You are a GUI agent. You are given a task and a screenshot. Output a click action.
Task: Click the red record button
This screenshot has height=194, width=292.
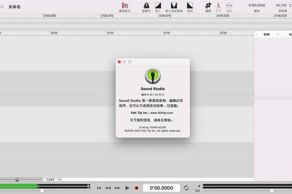[136, 188]
